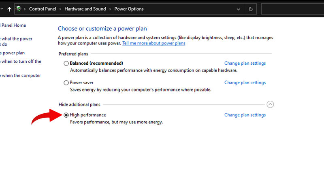Image resolution: width=324 pixels, height=182 pixels.
Task: Click 'Automatically balances performance with energy consumption' text
Action: pos(153,70)
